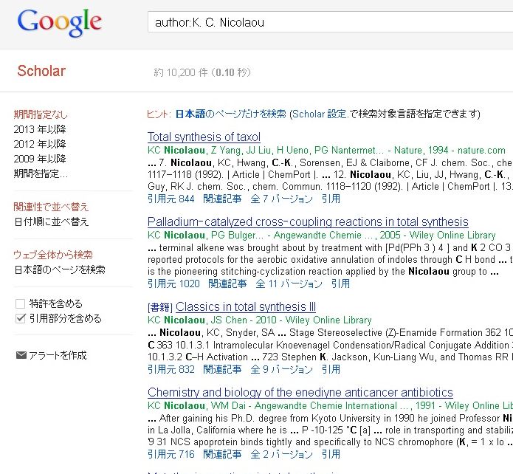The height and width of the screenshot is (474, 513).
Task: Expand the 期間を指定... custom range option
Action: click(41, 174)
